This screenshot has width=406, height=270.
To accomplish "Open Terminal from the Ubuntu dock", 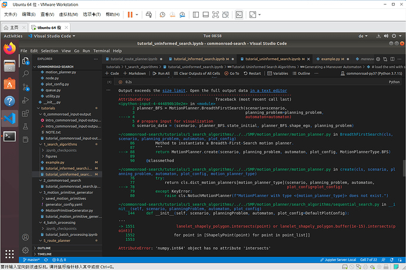I will pyautogui.click(x=9, y=136).
